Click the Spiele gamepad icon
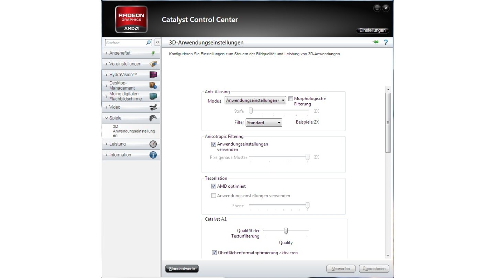The image size is (495, 278). [153, 118]
